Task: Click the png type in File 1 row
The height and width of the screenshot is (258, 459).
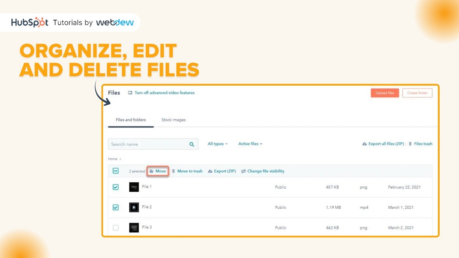Action: 364,187
